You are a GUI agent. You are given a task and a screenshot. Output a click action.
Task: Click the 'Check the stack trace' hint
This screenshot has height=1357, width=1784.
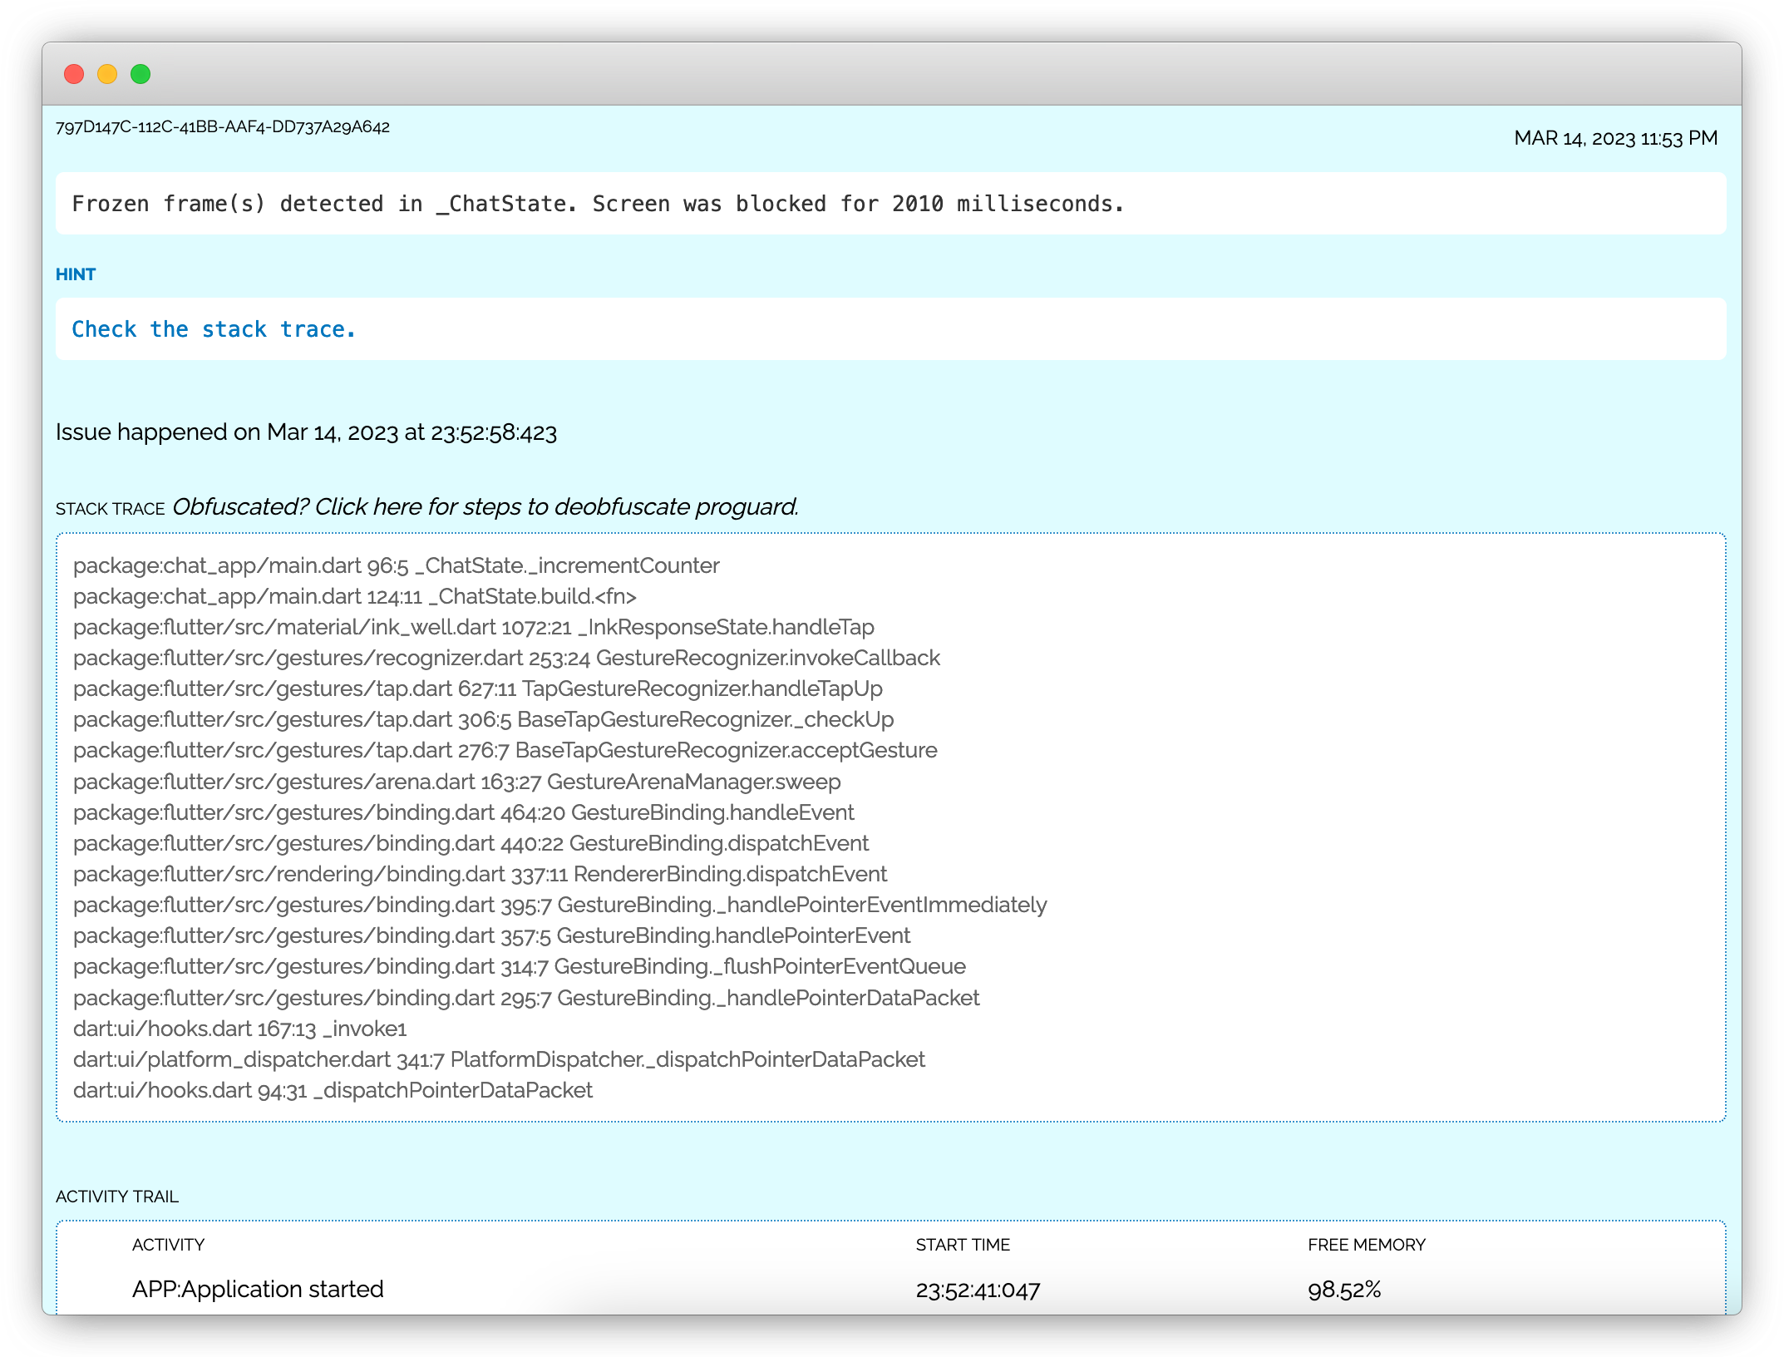click(214, 329)
